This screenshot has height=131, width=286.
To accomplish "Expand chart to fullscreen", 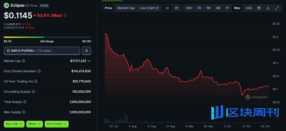I will tap(277, 8).
